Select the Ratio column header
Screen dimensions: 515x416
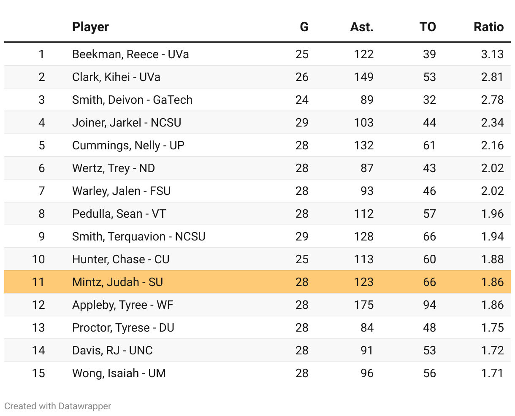pos(488,27)
